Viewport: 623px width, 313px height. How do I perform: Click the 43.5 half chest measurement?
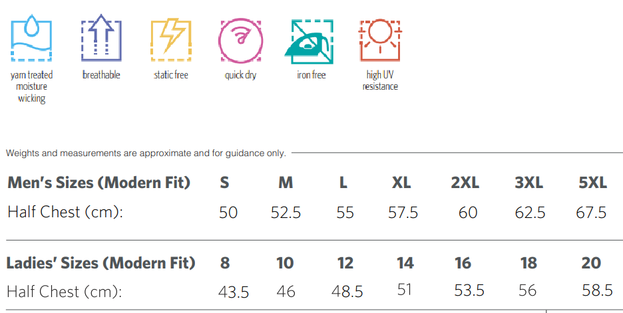[234, 292]
